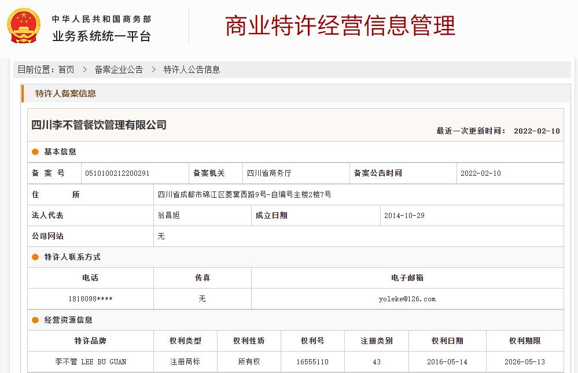Click the 传真 column header
The image size is (578, 373).
tap(203, 278)
